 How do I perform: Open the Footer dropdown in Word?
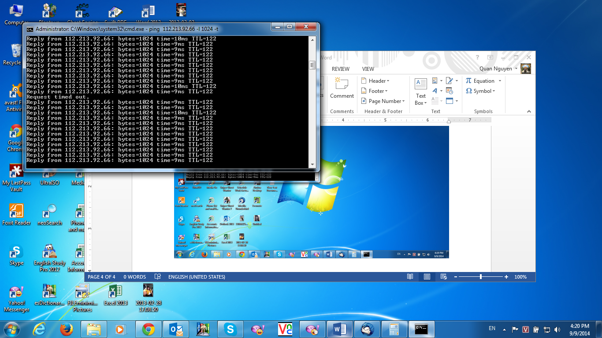coord(374,91)
